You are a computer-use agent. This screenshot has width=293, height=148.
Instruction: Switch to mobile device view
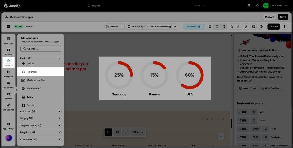pyautogui.click(x=224, y=27)
